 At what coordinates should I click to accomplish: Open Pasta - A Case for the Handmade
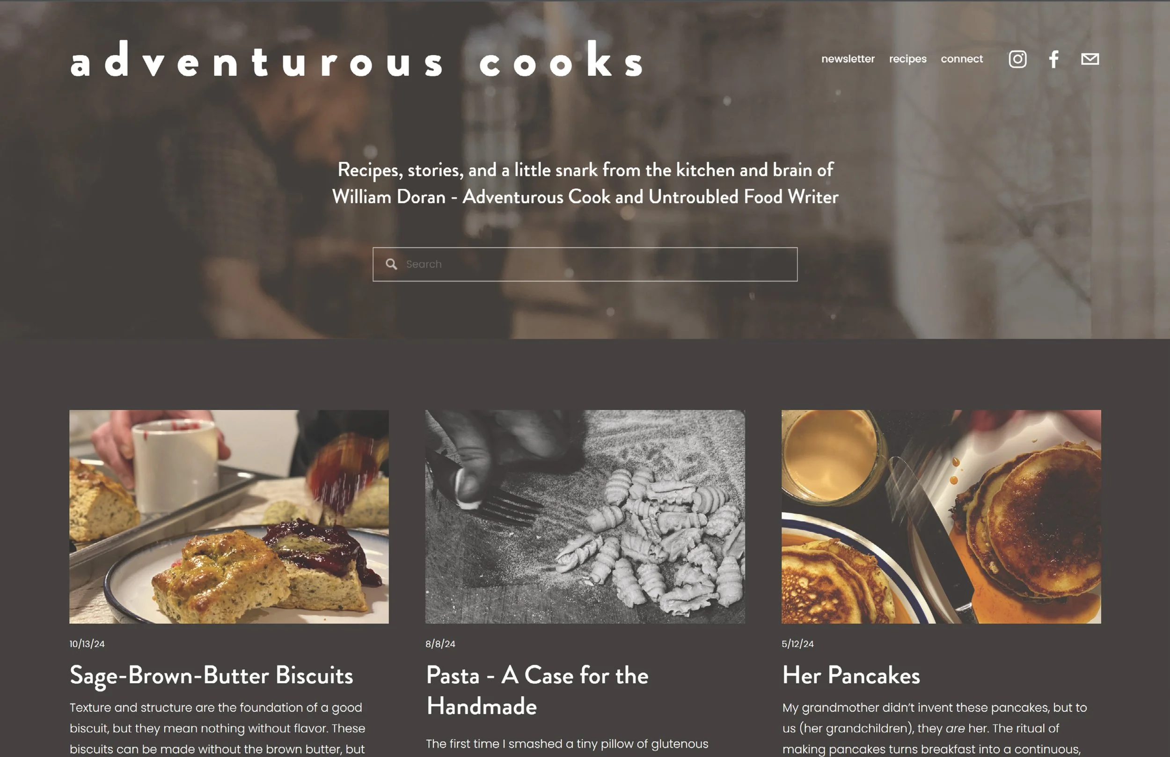click(537, 690)
